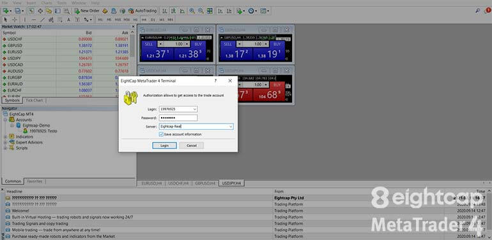
Task: Toggle the Navigator folder icon
Action: point(49,11)
